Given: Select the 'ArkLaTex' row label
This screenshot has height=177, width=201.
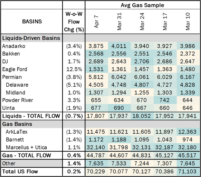Looking at the screenshot, I should click(16, 132).
